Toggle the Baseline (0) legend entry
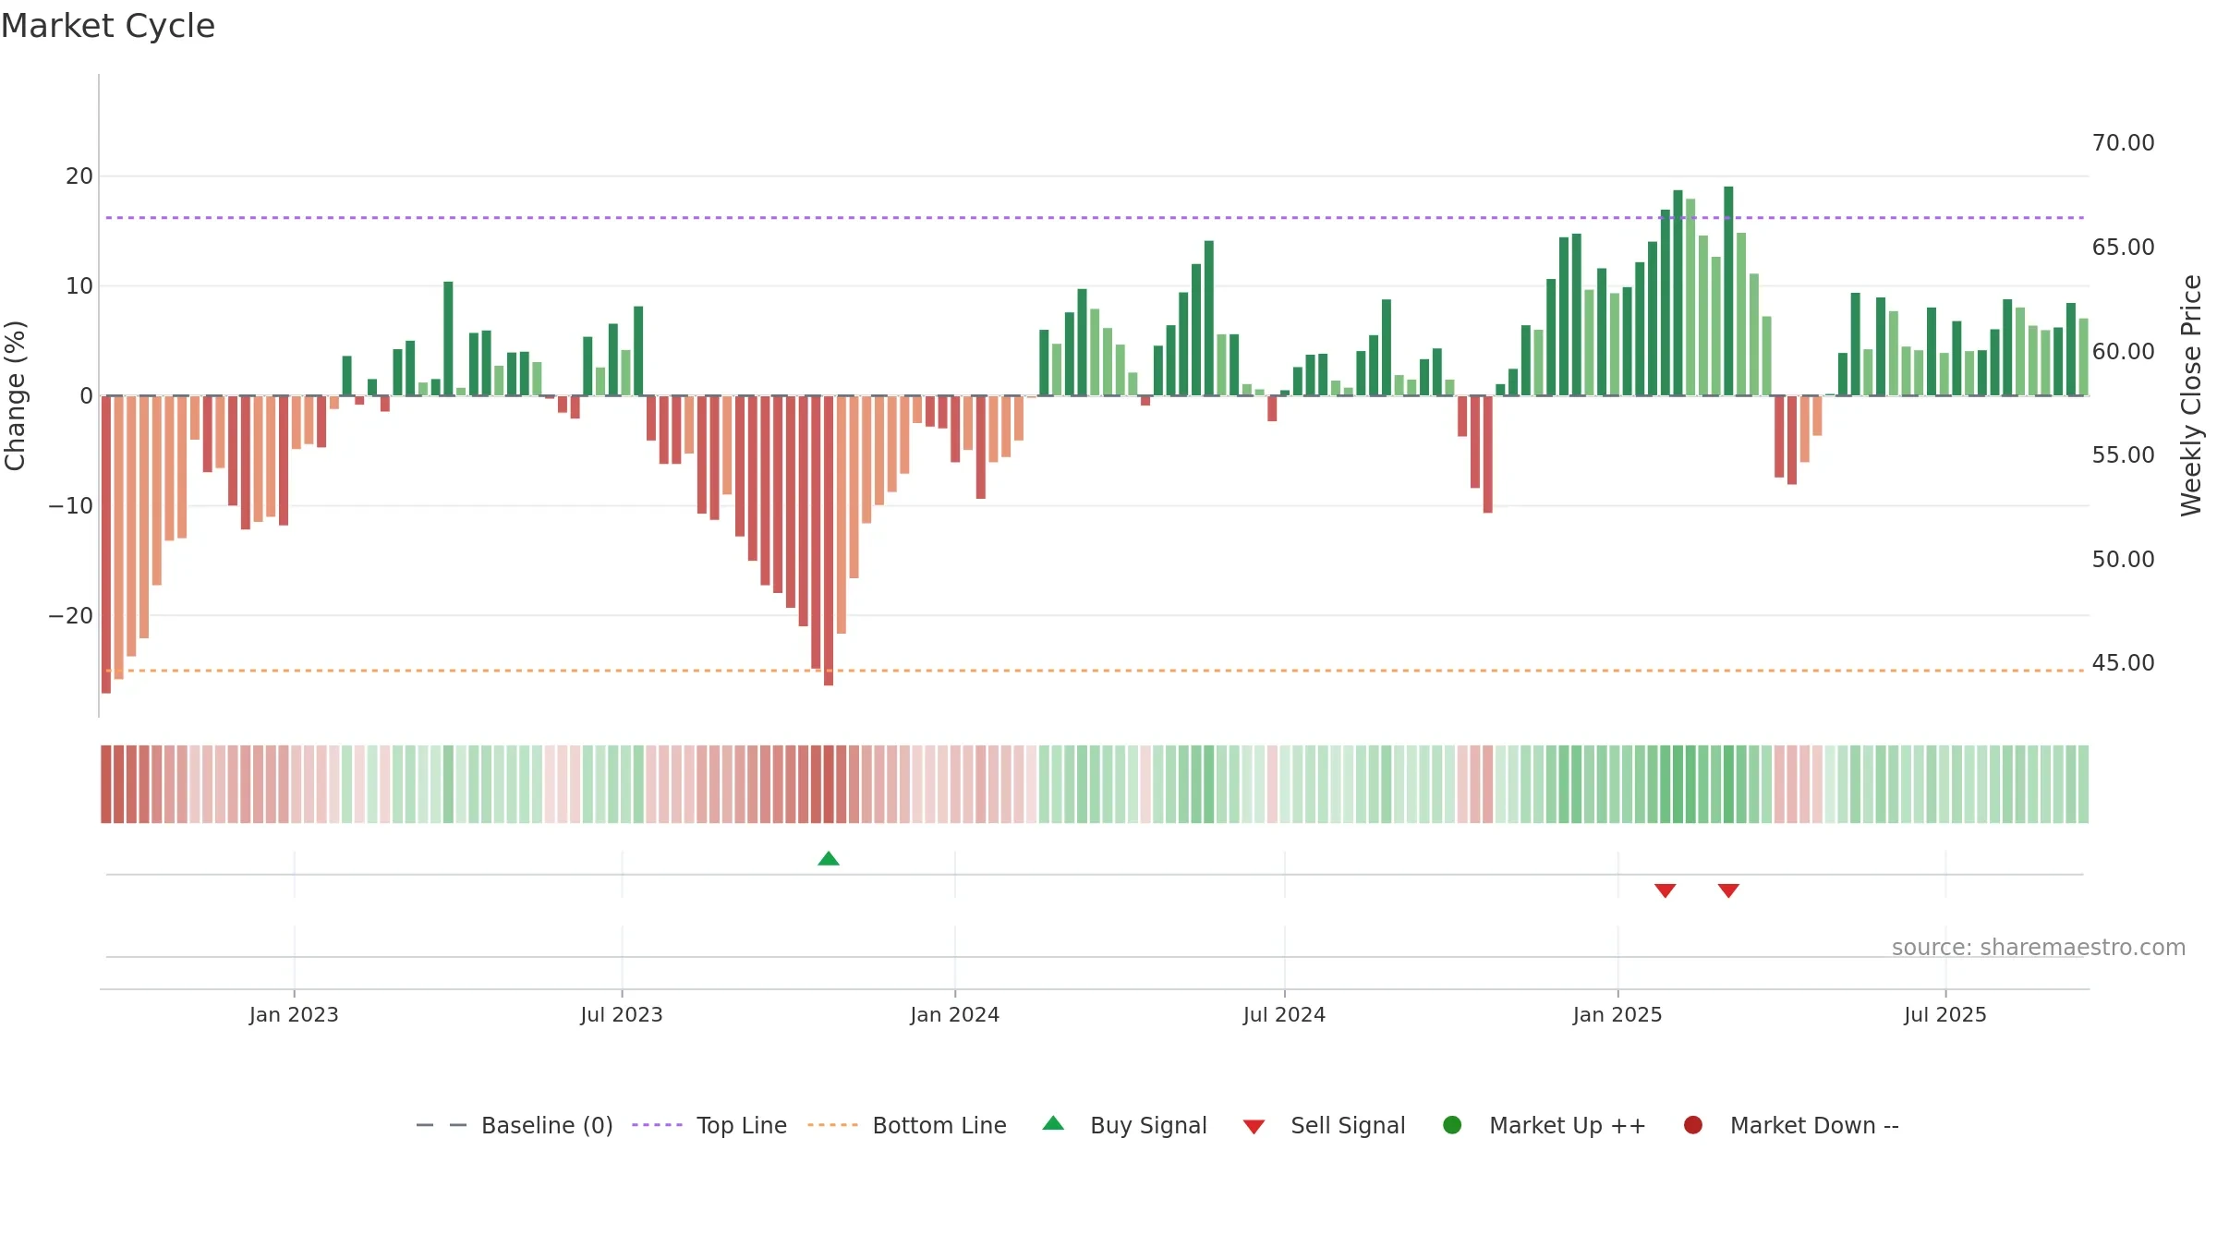Image resolution: width=2217 pixels, height=1247 pixels. (515, 1125)
